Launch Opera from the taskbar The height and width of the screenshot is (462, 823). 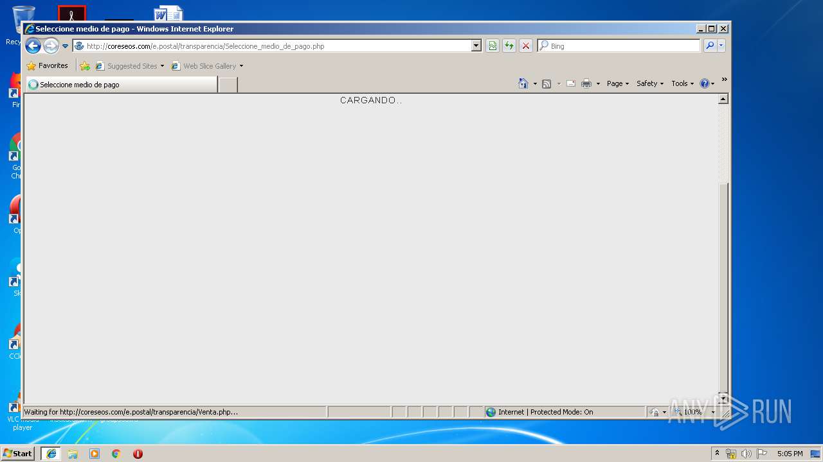point(138,454)
